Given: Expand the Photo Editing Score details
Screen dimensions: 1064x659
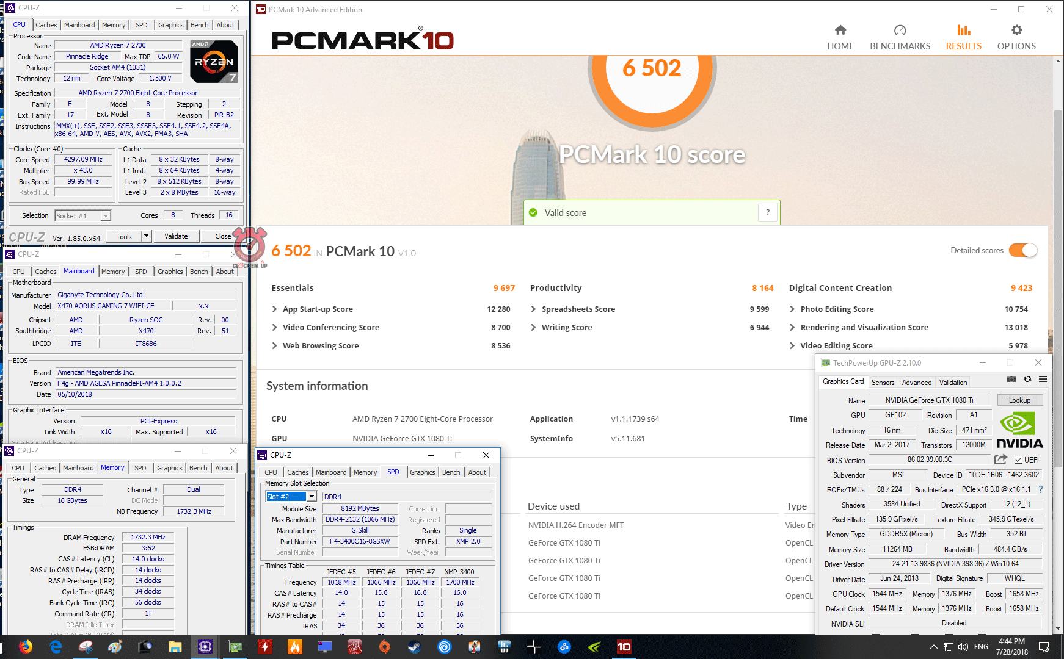Looking at the screenshot, I should click(792, 309).
